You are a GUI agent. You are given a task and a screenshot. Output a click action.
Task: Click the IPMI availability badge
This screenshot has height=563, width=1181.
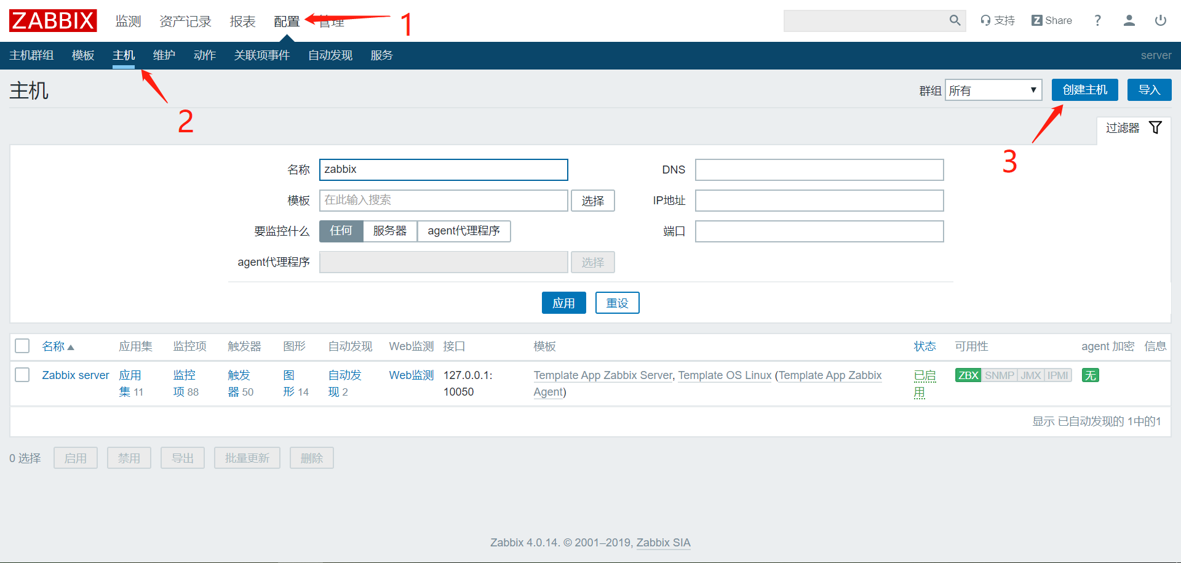click(x=1058, y=375)
